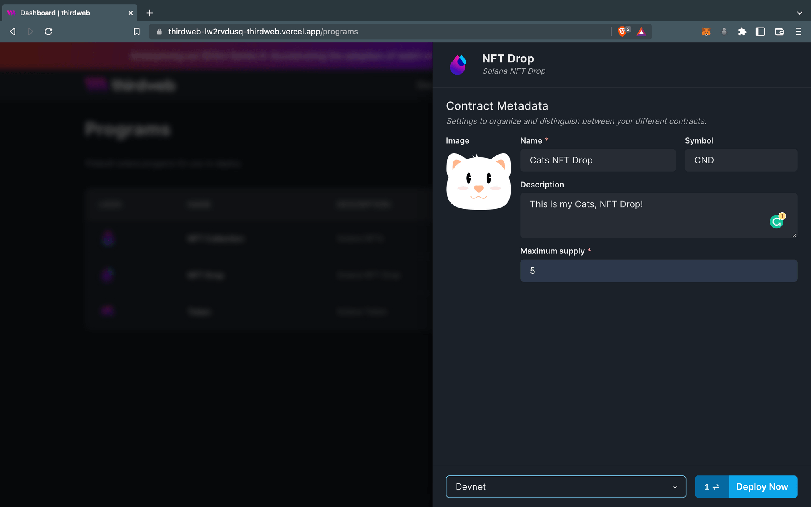Open the Devnet network dropdown

pyautogui.click(x=566, y=486)
